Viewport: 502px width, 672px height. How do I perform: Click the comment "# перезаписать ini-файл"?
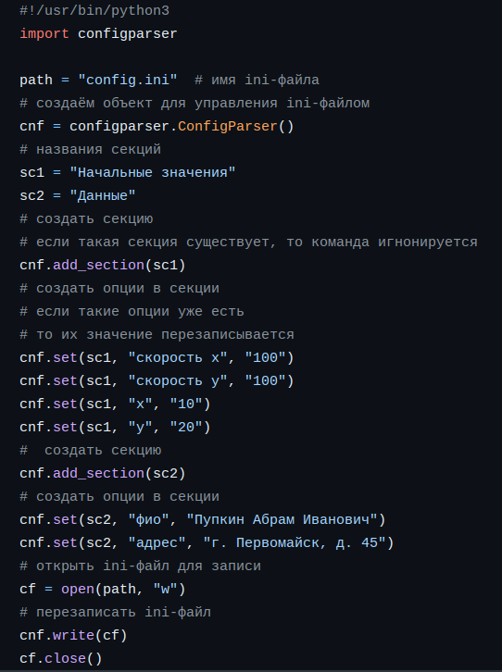point(116,612)
